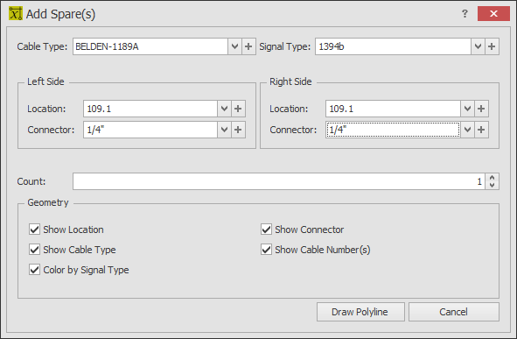Click plus icon beside Right Side Connector
The height and width of the screenshot is (339, 517).
click(481, 130)
